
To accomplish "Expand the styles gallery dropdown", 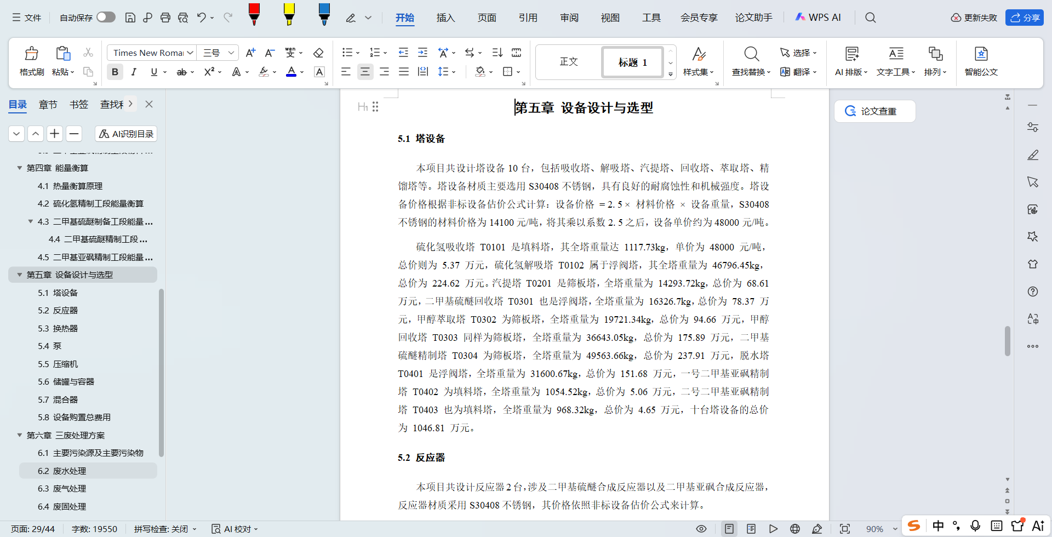I will click(671, 74).
